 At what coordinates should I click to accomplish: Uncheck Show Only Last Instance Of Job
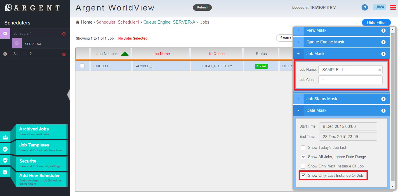pyautogui.click(x=303, y=176)
